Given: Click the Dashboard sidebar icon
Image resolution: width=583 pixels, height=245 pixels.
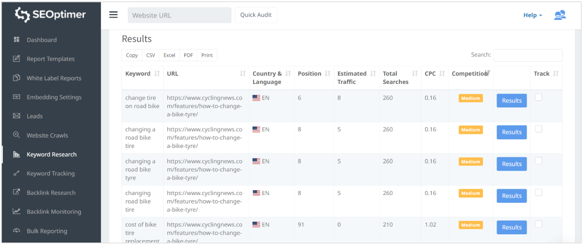Looking at the screenshot, I should click(17, 40).
